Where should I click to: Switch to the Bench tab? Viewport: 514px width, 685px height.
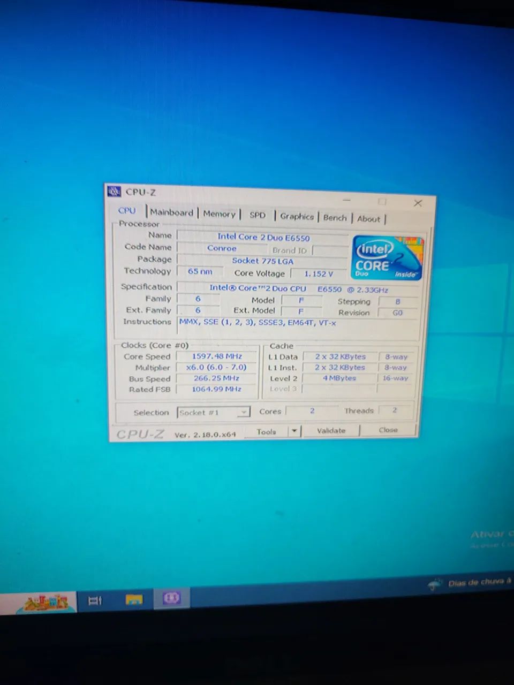point(335,217)
